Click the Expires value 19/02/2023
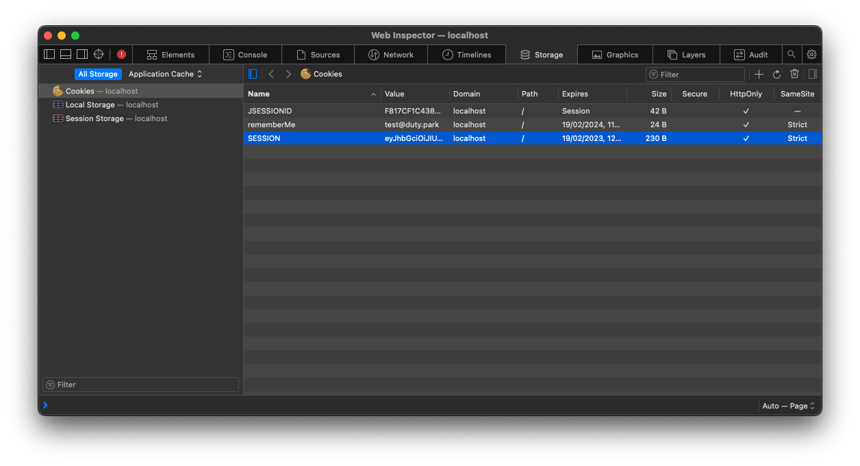This screenshot has width=860, height=466. point(591,138)
